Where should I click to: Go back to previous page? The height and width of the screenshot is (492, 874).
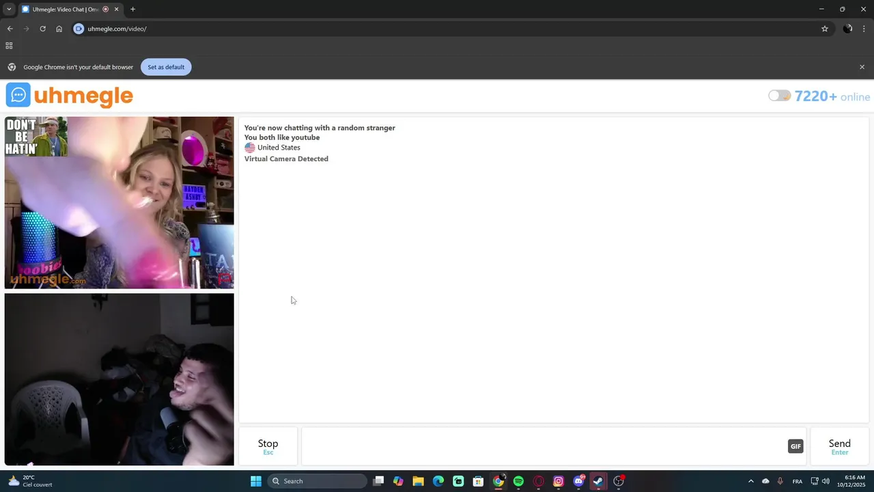point(10,29)
